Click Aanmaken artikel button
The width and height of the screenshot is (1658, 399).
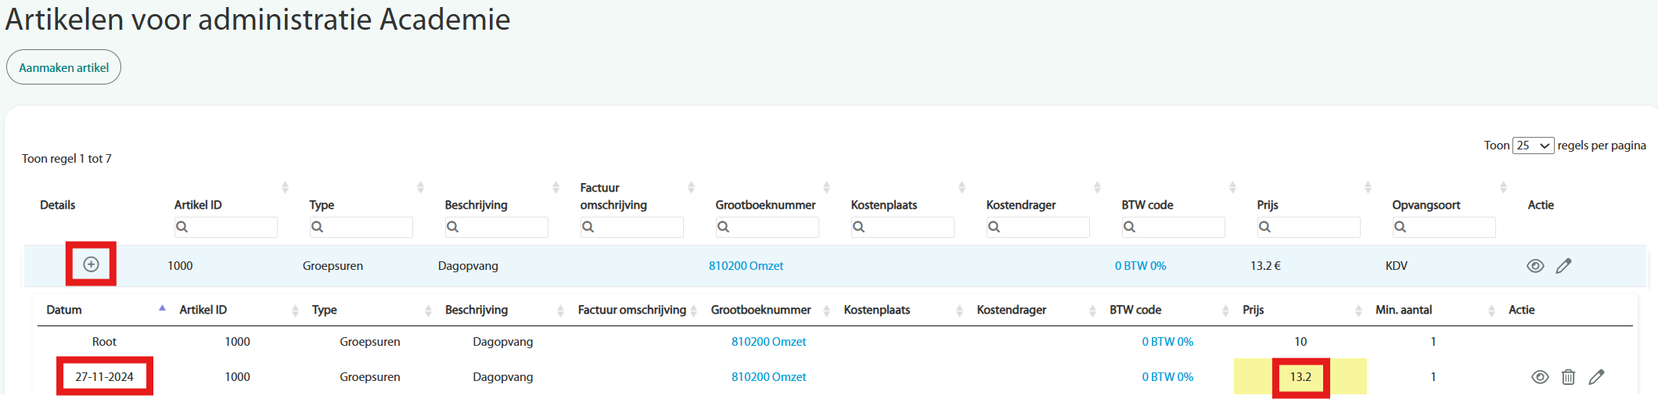coord(63,67)
